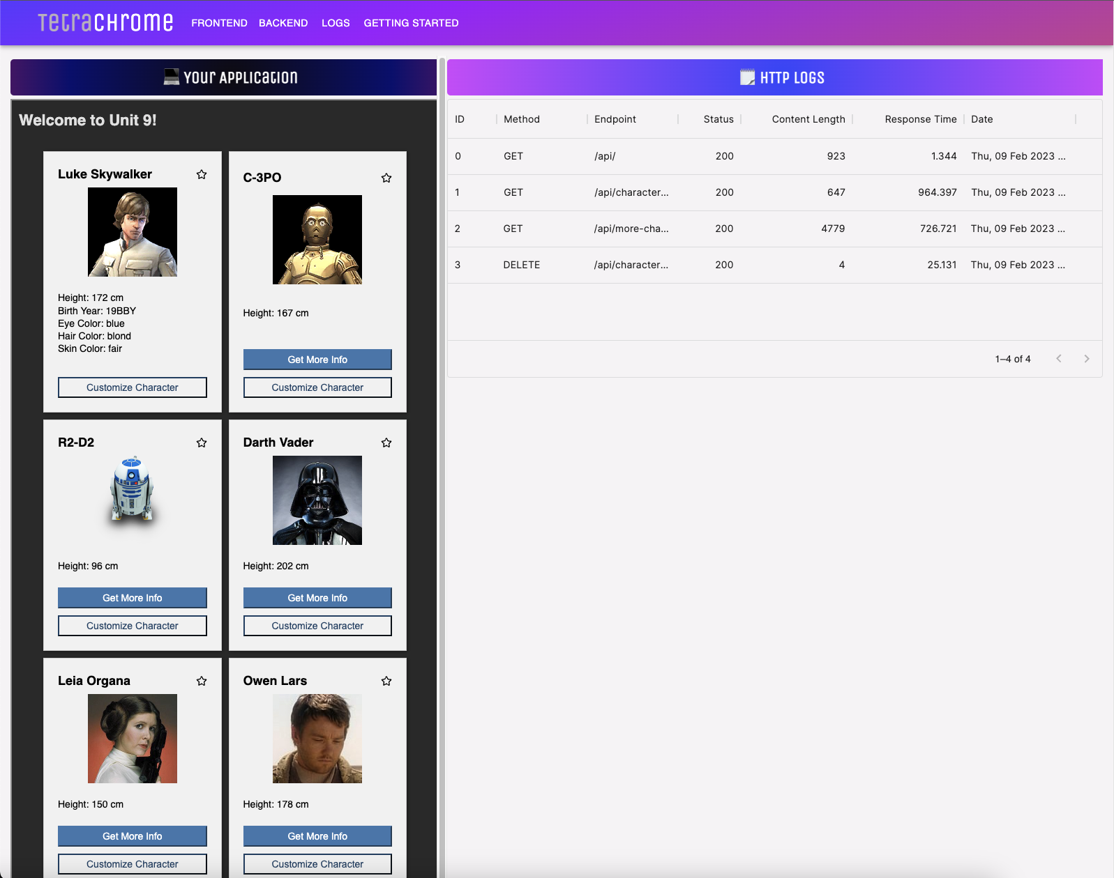Click the Your Application panel header
Viewport: 1114px width, 878px height.
point(223,77)
